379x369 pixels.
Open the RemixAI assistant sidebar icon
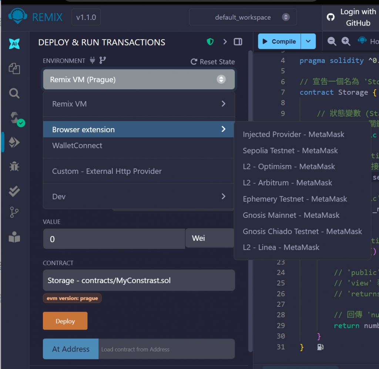click(14, 44)
